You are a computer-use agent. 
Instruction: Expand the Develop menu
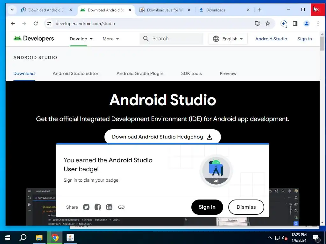pyautogui.click(x=81, y=39)
